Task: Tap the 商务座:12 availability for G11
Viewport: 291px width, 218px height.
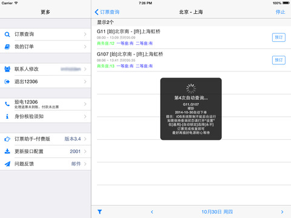Action: click(105, 44)
